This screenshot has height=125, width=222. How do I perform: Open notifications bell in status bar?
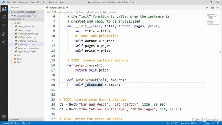[218, 123]
